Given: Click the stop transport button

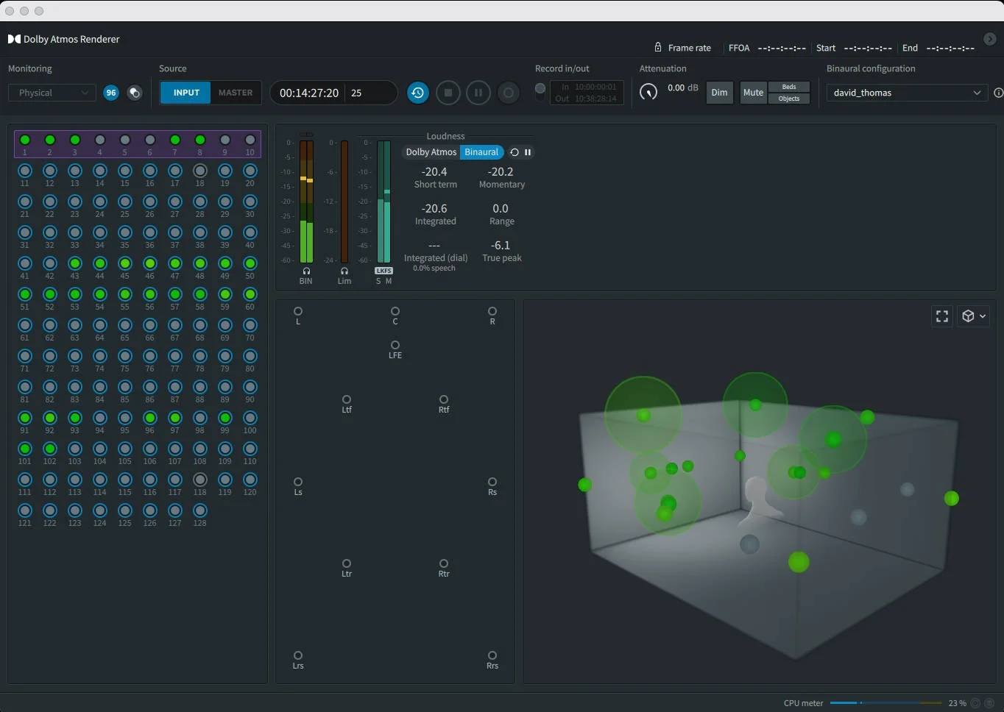Looking at the screenshot, I should (448, 93).
